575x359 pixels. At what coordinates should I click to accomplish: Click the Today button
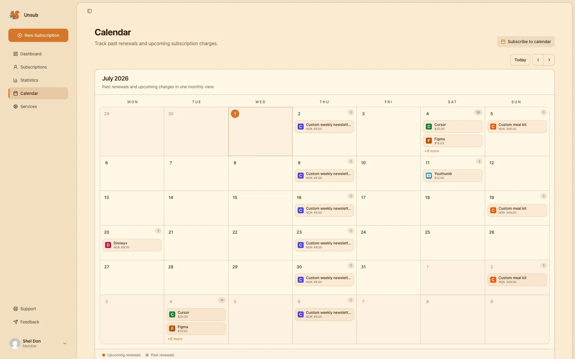tap(520, 60)
